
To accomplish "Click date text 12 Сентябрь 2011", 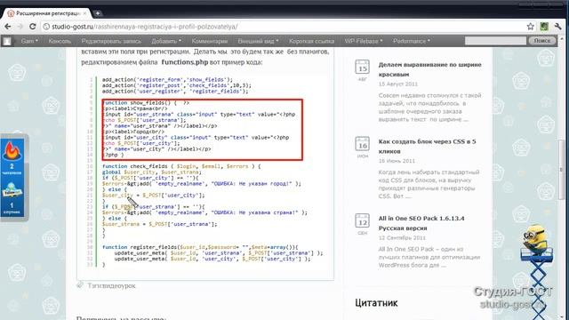I will point(402,237).
